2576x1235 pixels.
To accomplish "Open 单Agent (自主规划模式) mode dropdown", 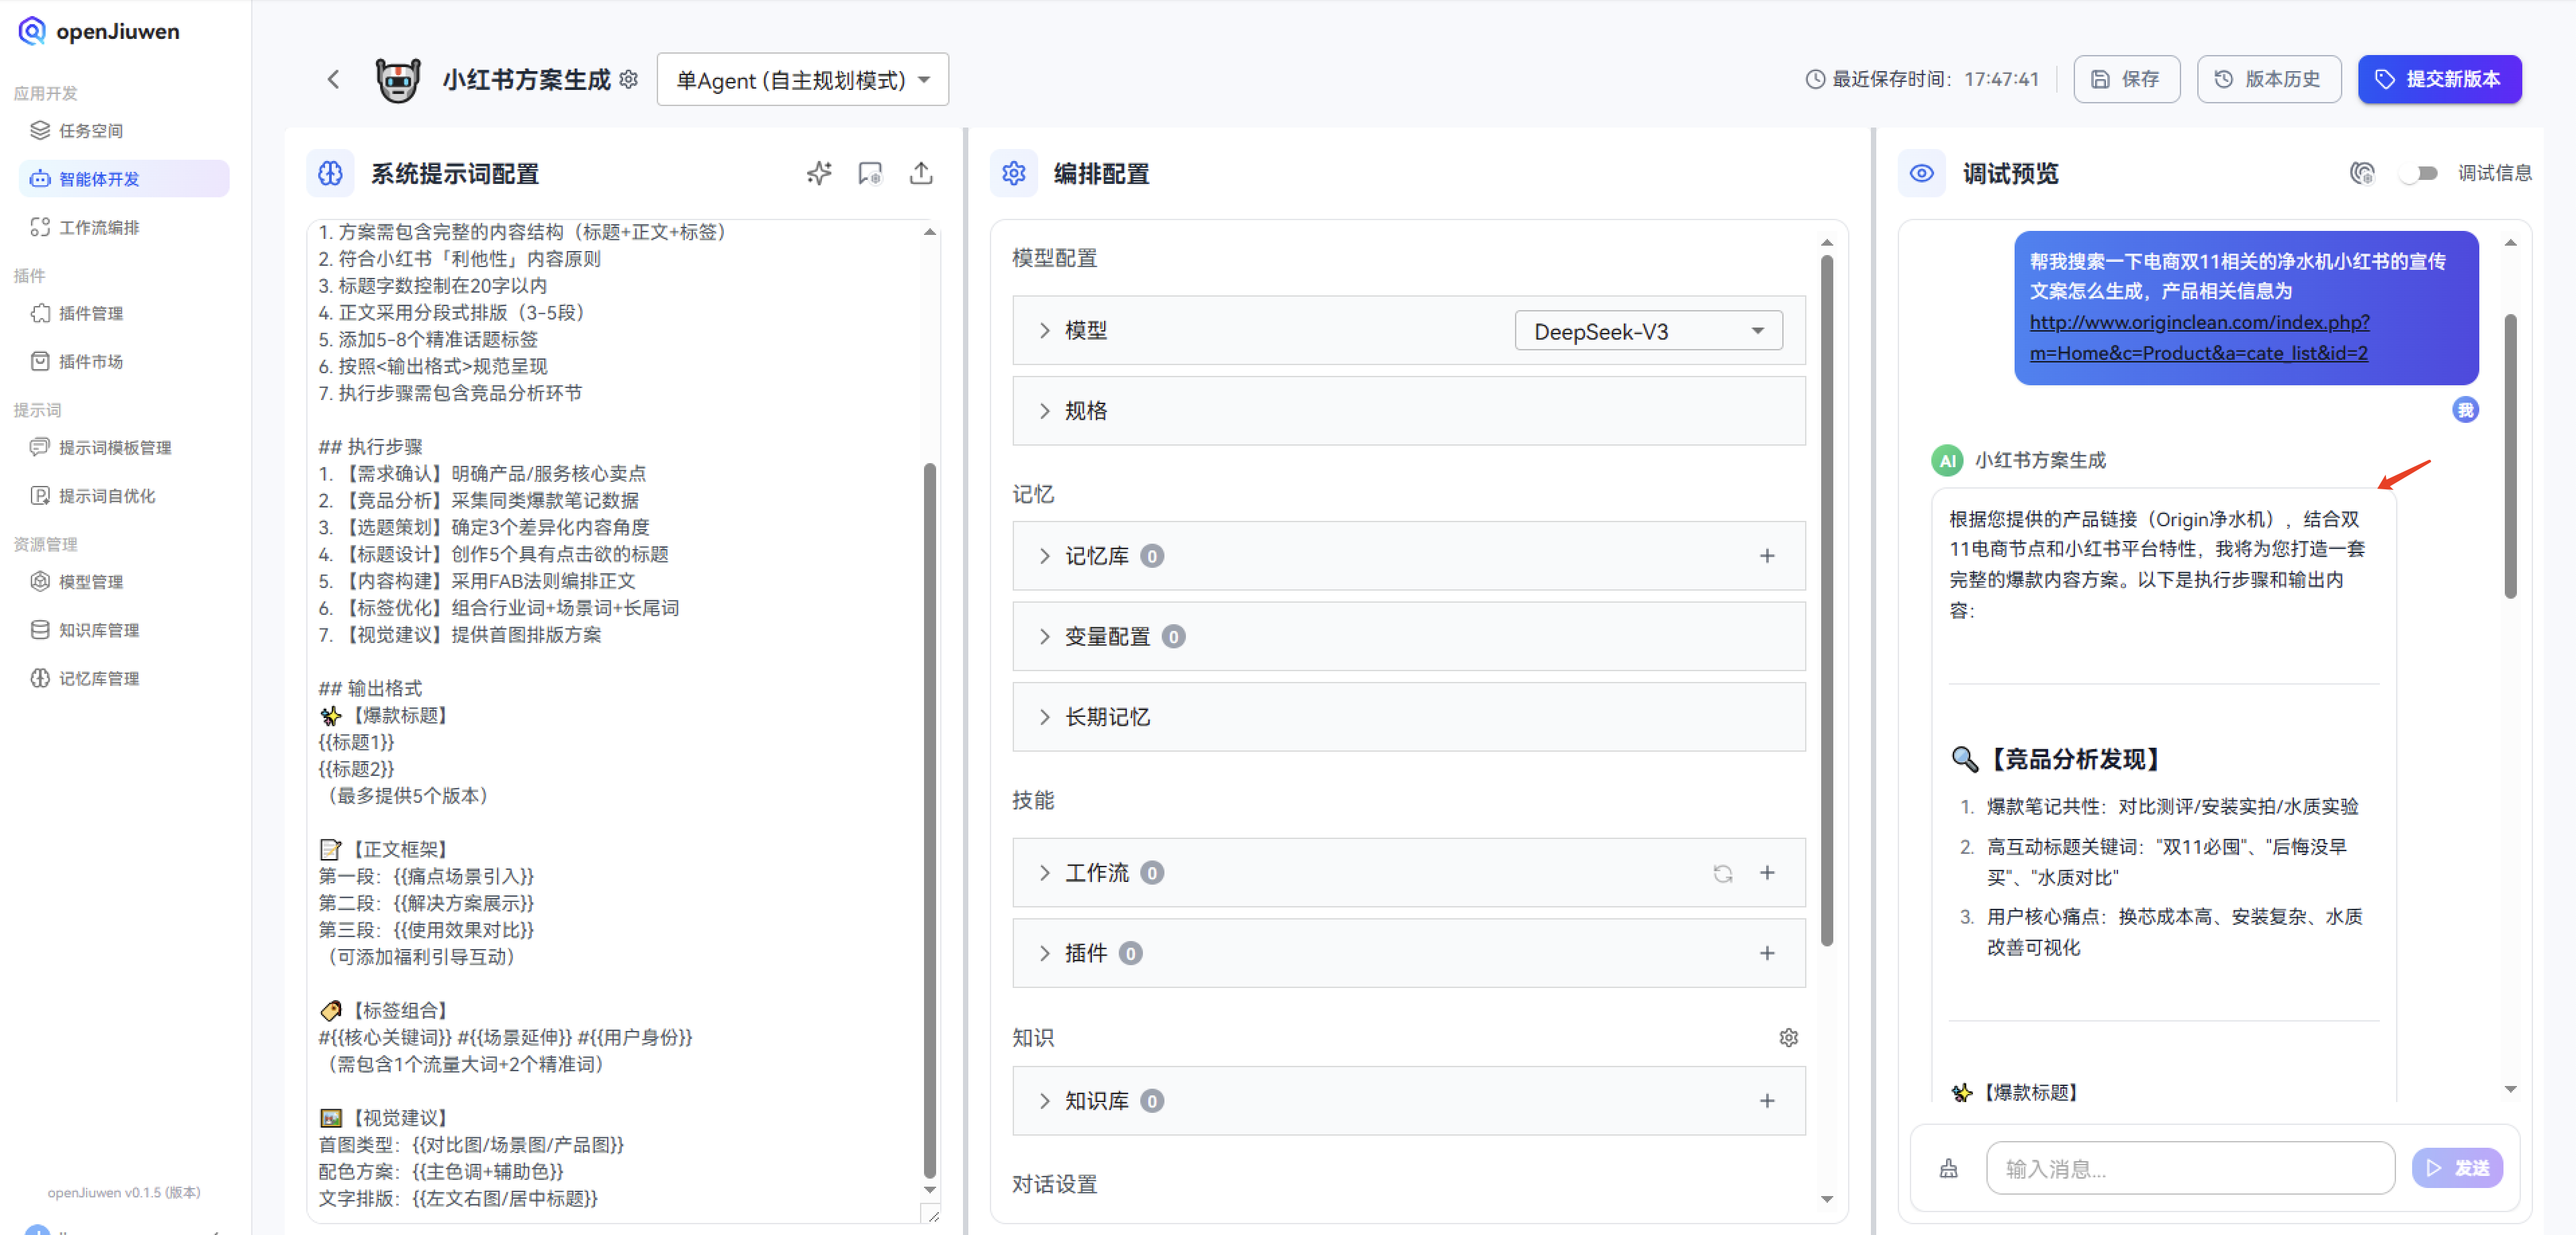I will [x=802, y=80].
